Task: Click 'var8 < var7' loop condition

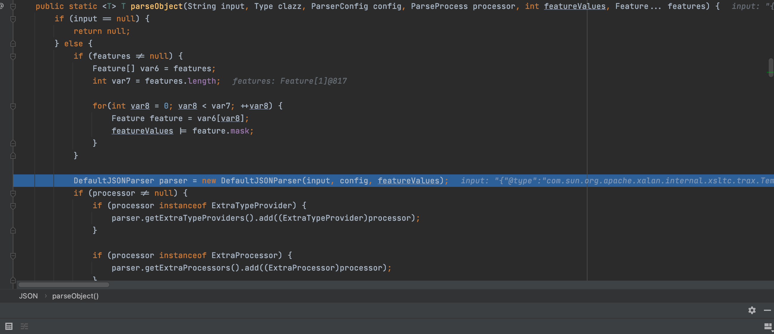Action: coord(204,106)
